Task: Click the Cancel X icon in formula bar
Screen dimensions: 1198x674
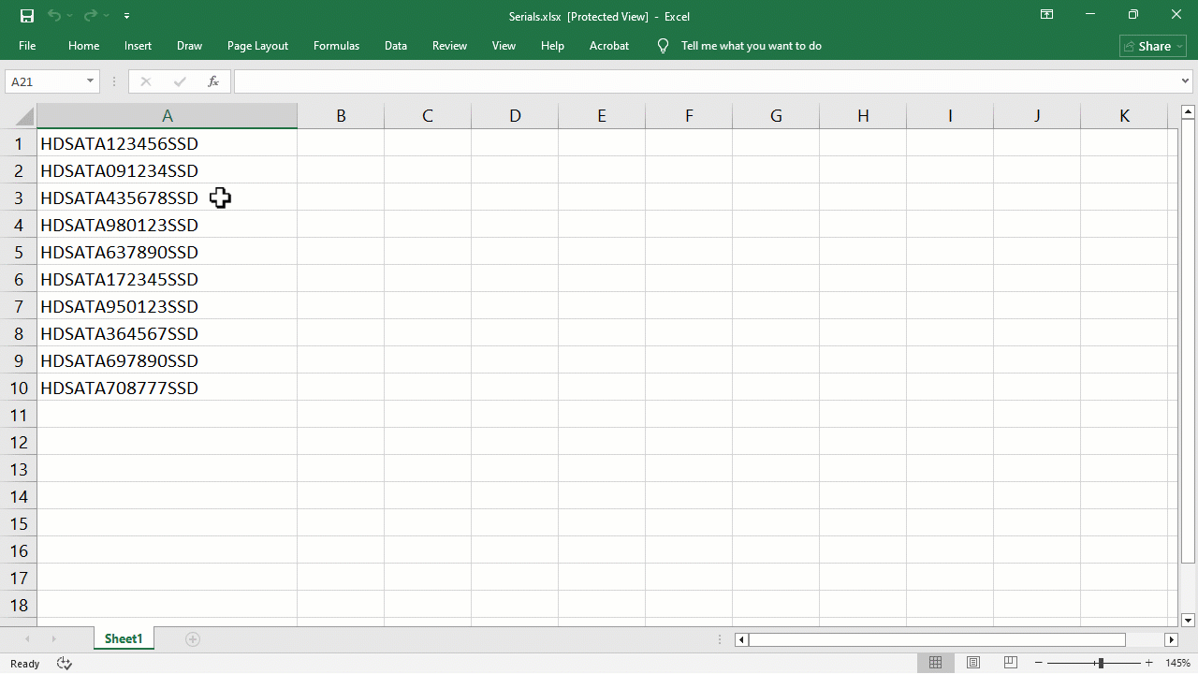Action: 145,81
